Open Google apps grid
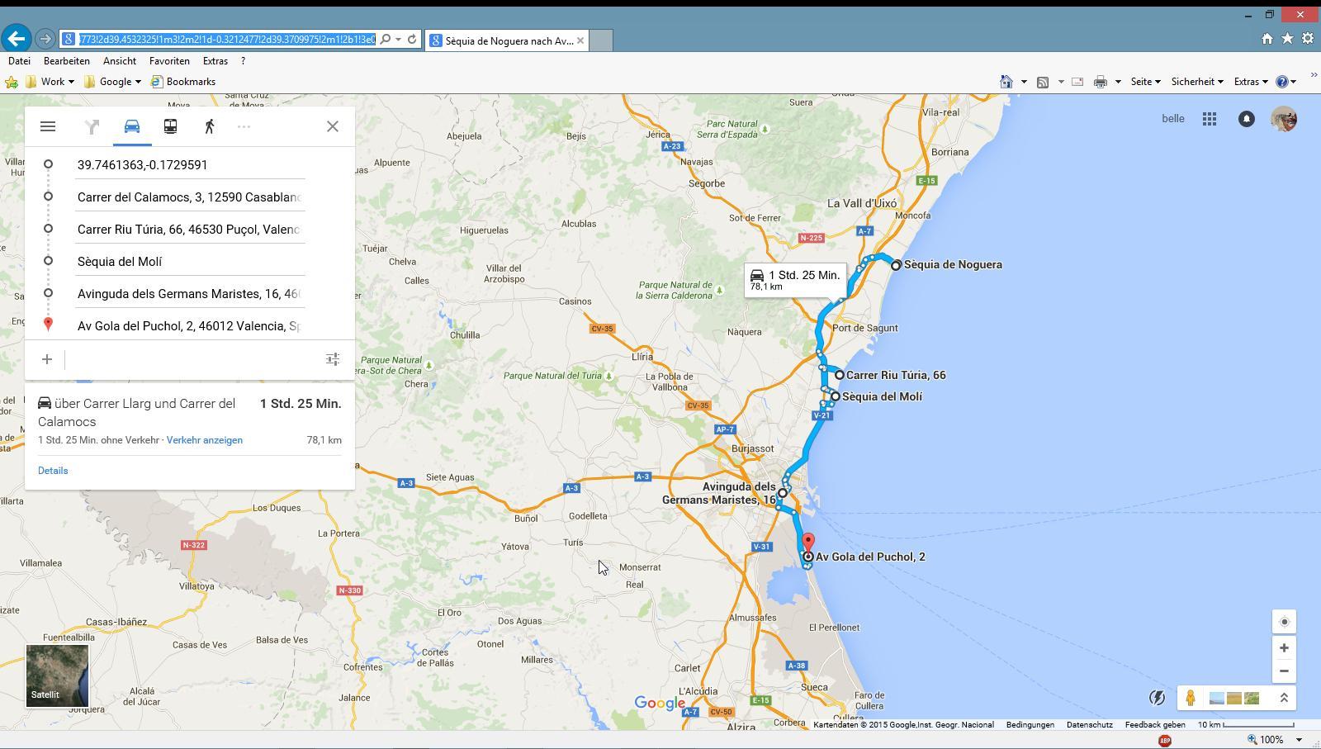The width and height of the screenshot is (1321, 749). pyautogui.click(x=1210, y=119)
